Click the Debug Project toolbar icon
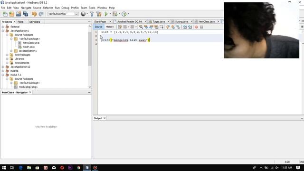 point(115,14)
